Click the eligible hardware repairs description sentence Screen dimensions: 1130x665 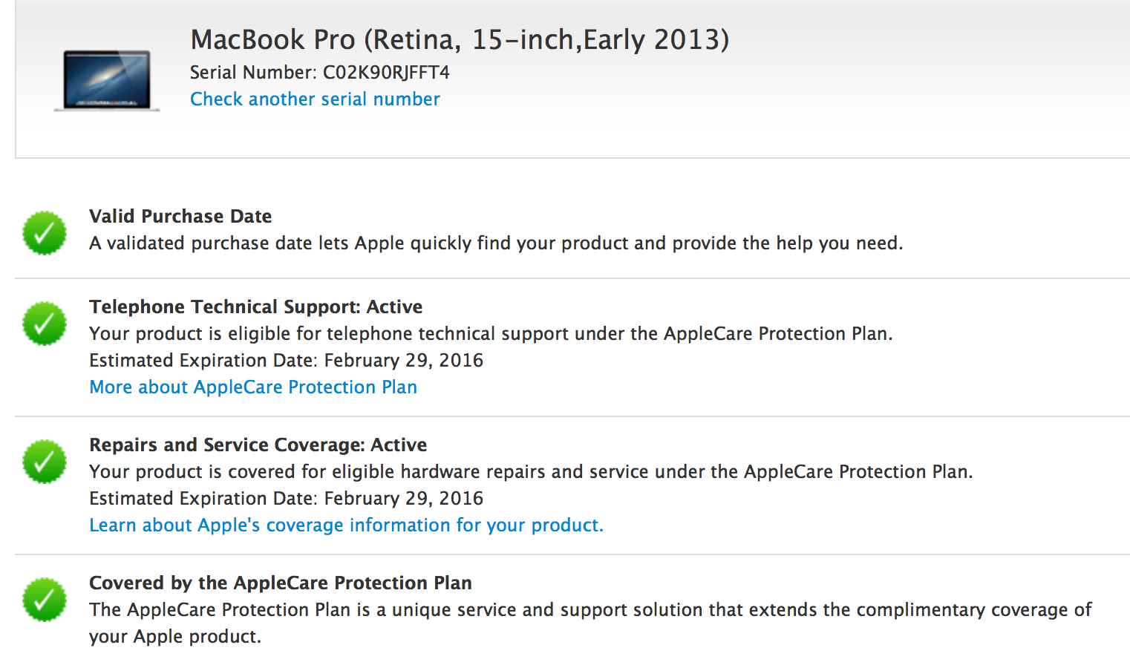click(x=531, y=471)
